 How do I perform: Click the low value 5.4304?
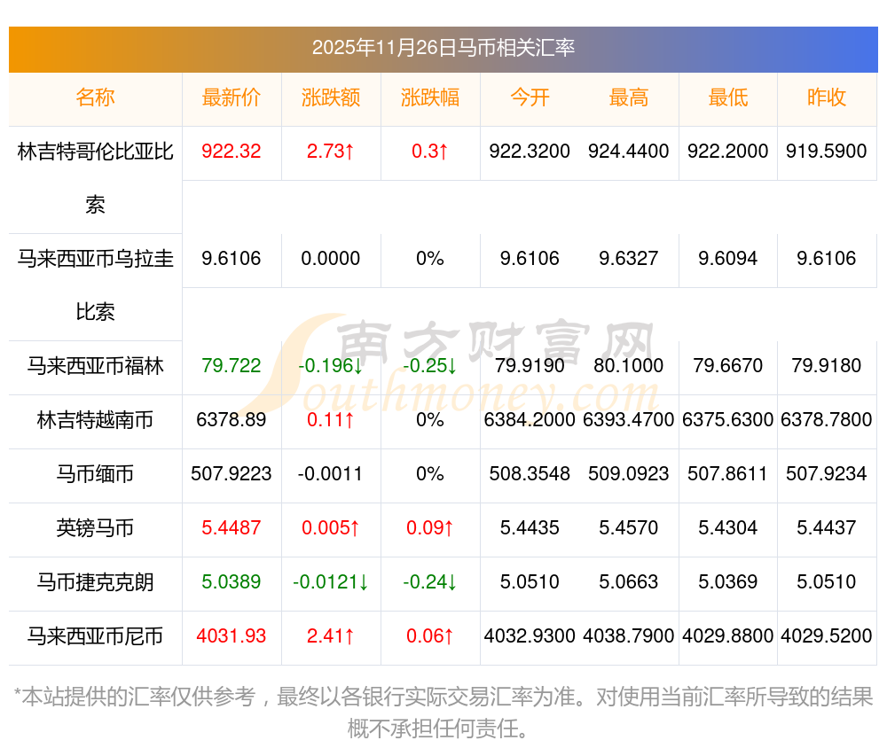click(x=728, y=528)
